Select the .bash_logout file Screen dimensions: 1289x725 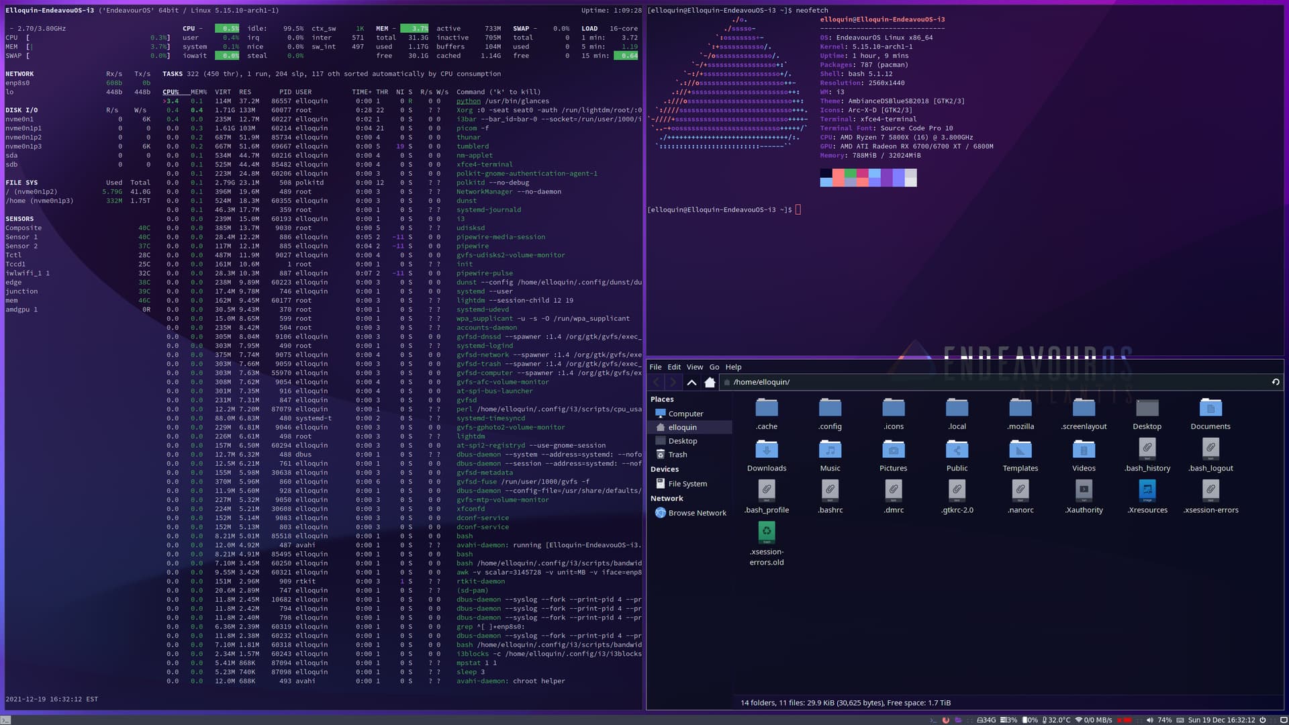[1210, 455]
